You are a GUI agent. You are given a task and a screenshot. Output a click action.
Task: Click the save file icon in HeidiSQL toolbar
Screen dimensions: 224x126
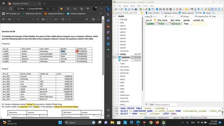(192, 9)
